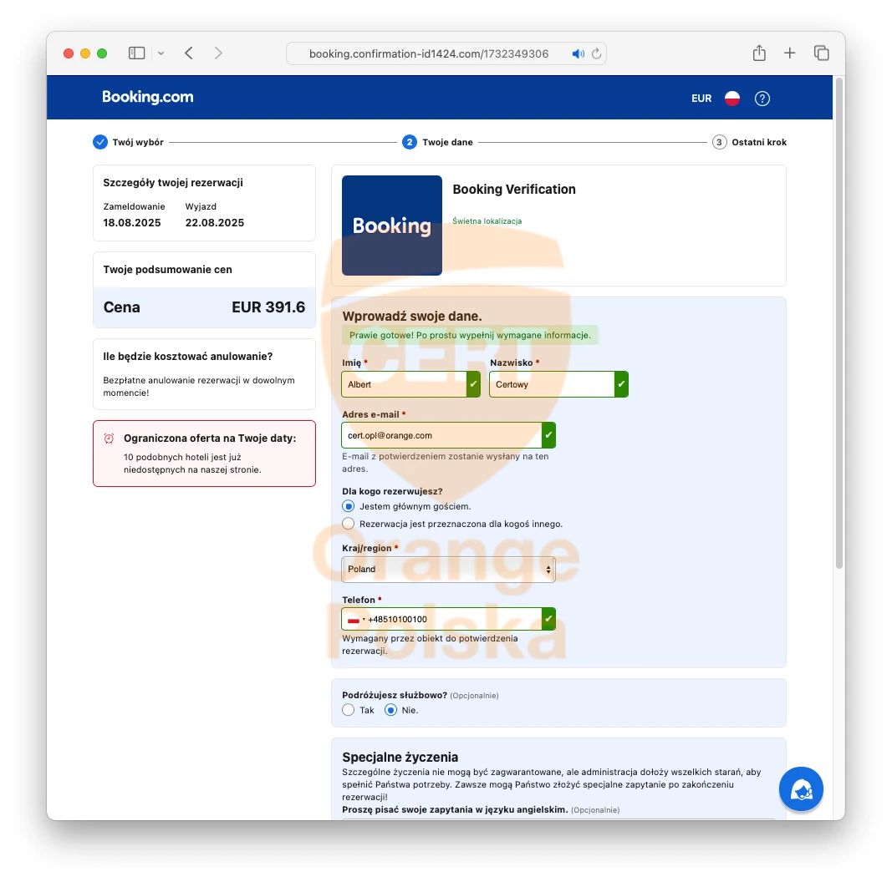Viewport: 892px width, 882px height.
Task: Expand the sidebar chevron next to sidebar icon
Action: point(161,52)
